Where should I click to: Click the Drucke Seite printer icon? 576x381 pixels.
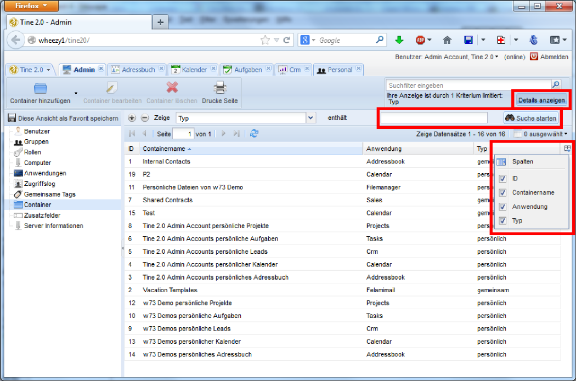tap(219, 88)
